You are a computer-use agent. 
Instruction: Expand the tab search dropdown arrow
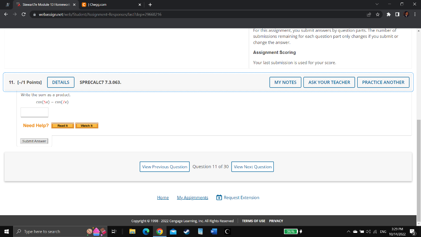377,4
